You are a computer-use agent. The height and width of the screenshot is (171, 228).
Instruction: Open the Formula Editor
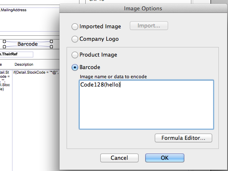tap(183, 138)
